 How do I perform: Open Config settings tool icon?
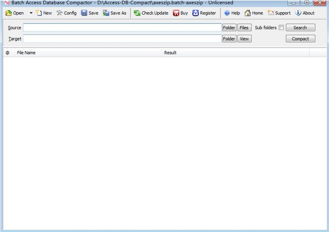[60, 13]
